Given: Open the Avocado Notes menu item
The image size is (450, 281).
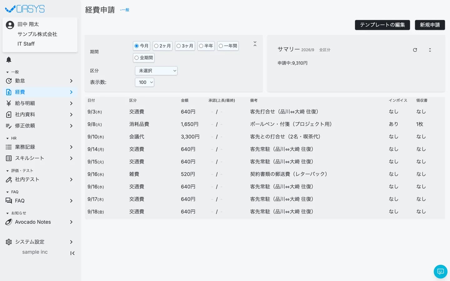Looking at the screenshot, I should 40,222.
